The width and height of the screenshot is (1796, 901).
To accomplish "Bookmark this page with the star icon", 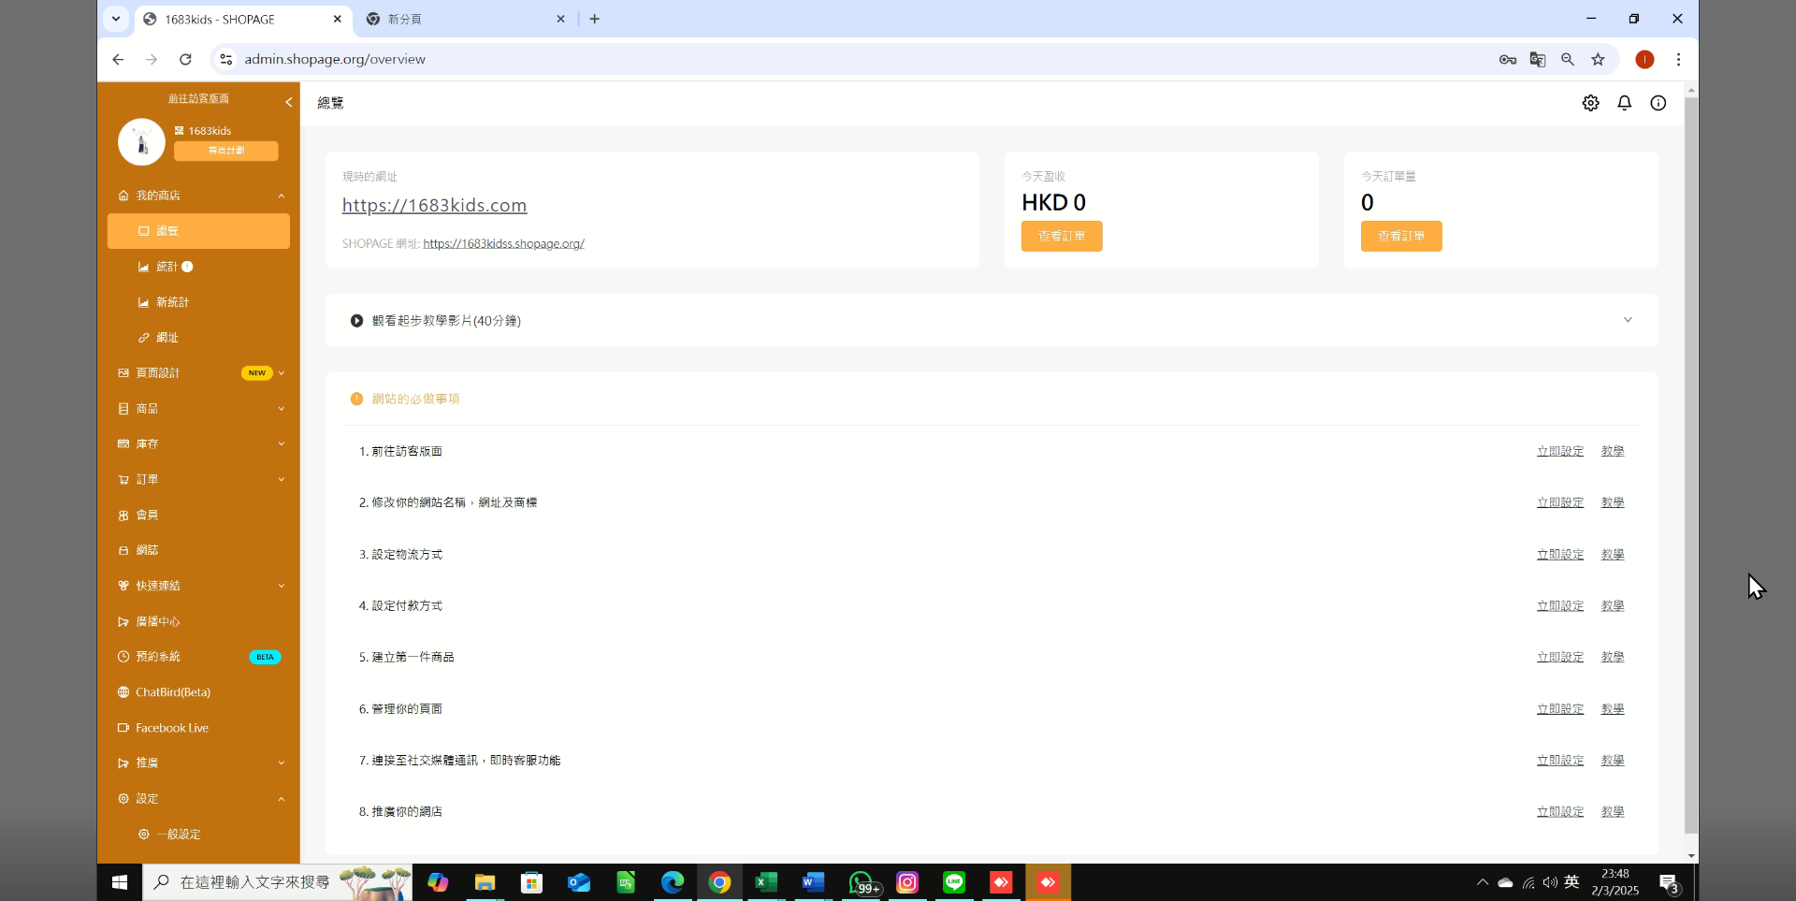I will pyautogui.click(x=1598, y=59).
